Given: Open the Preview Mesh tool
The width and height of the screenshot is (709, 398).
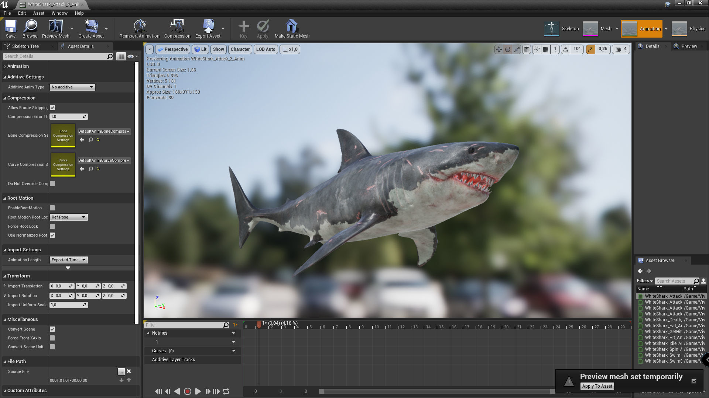Looking at the screenshot, I should 55,29.
